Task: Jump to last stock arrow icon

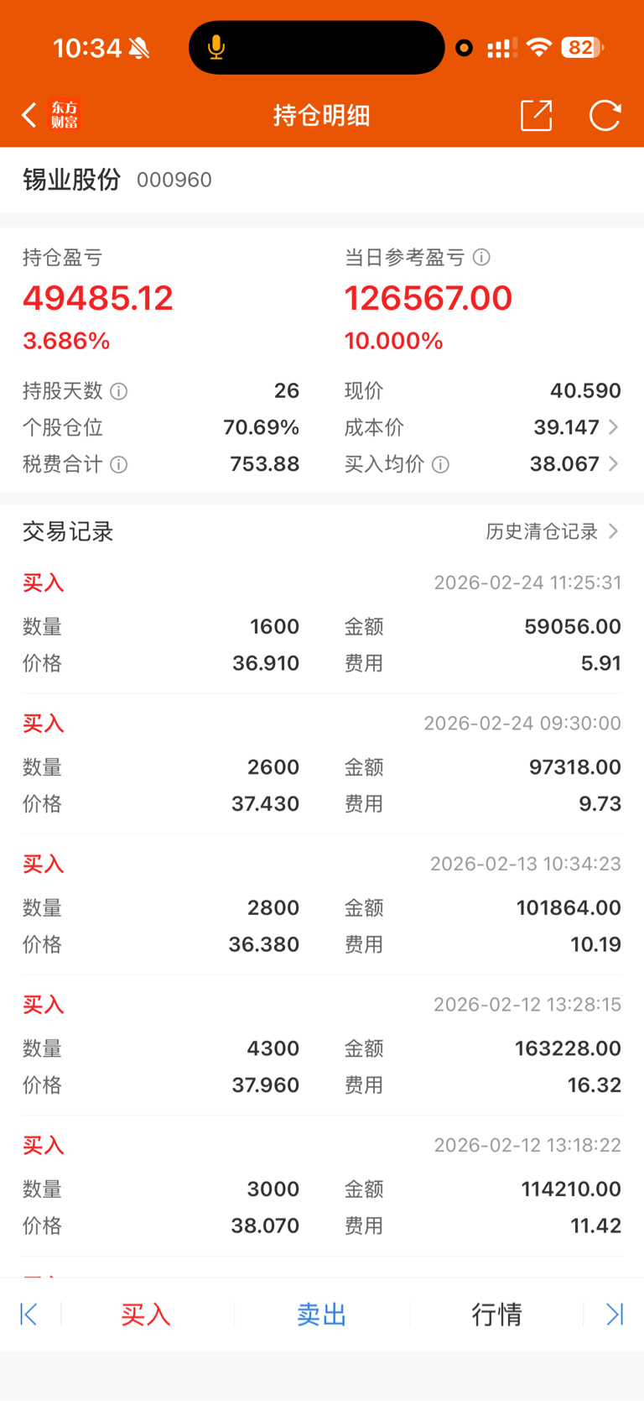Action: pyautogui.click(x=615, y=1314)
